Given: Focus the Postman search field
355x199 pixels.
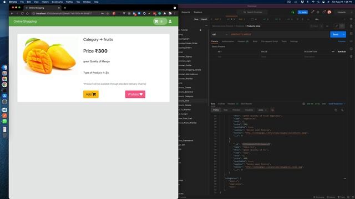Looking at the screenshot, I should tap(252, 12).
